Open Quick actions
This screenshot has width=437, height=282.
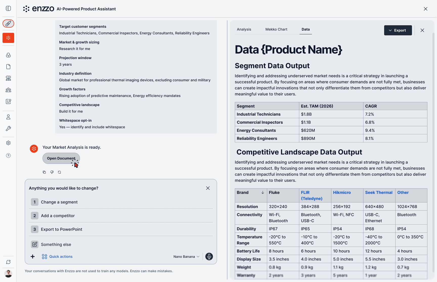tap(57, 257)
